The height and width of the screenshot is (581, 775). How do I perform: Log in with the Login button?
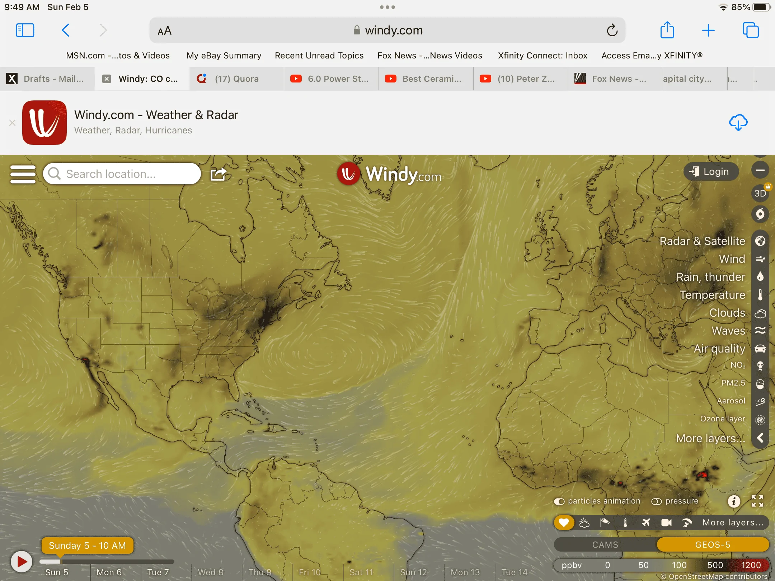click(x=711, y=171)
